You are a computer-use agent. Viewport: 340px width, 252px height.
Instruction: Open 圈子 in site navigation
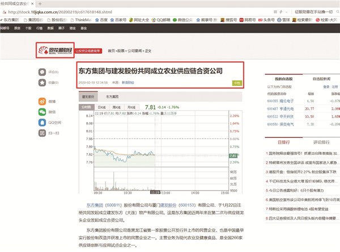tap(61, 28)
